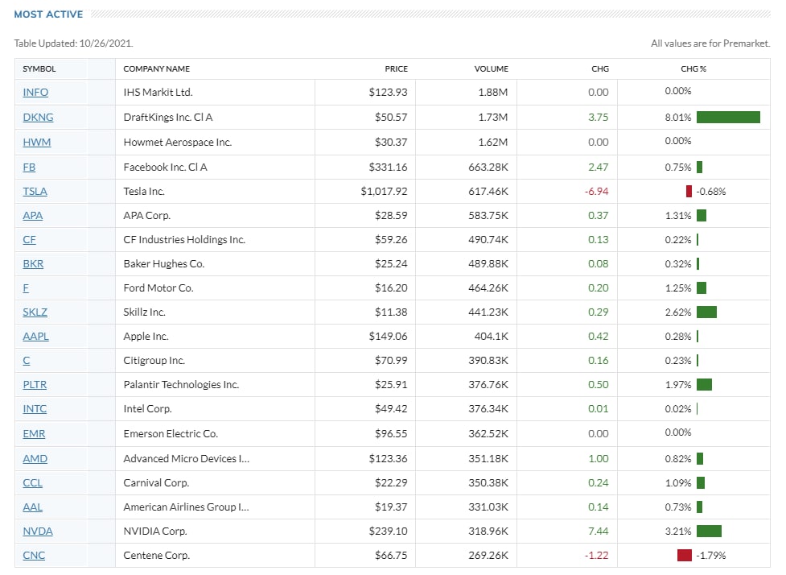Image resolution: width=786 pixels, height=575 pixels.
Task: Click the Table Updated 10/26/2021 text
Action: click(74, 43)
